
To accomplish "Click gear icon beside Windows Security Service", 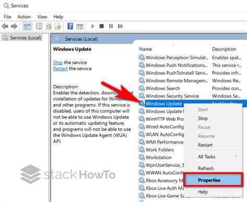I will pos(142,96).
